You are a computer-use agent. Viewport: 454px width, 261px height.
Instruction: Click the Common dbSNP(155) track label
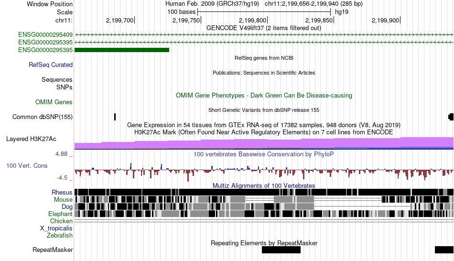(42, 117)
